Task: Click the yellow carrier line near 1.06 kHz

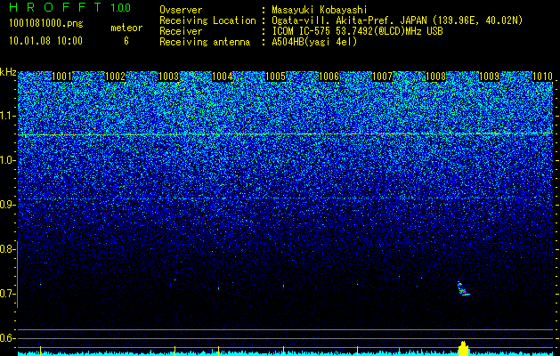Action: coord(285,134)
